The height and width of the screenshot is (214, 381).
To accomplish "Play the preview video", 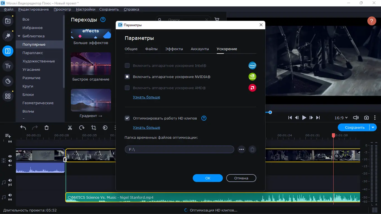I will pyautogui.click(x=304, y=118).
